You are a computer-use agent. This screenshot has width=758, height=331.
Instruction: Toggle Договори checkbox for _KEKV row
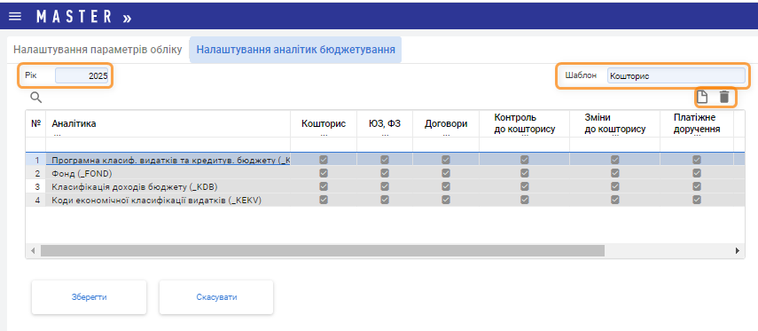pyautogui.click(x=446, y=200)
